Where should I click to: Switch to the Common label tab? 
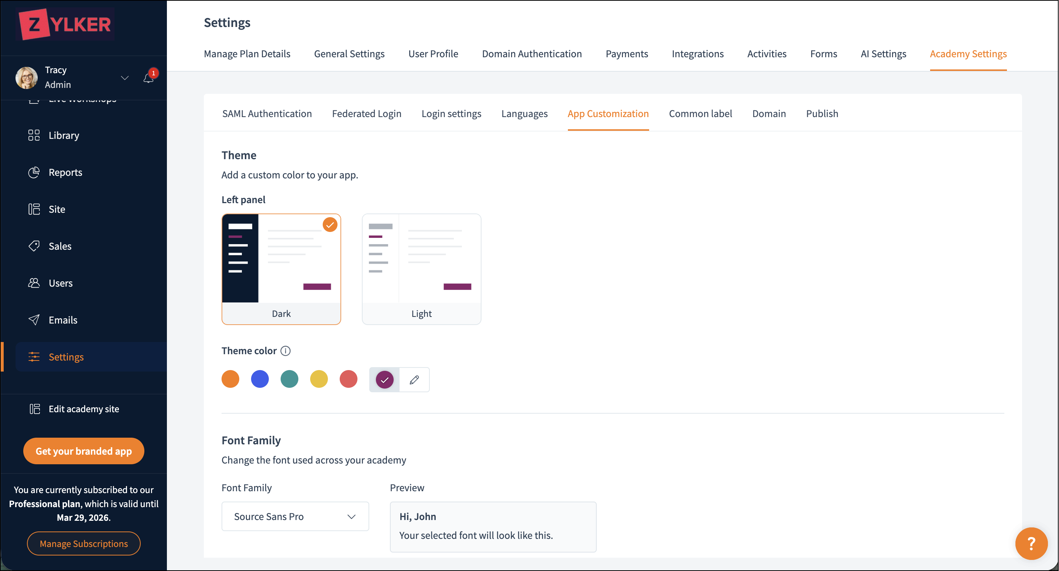coord(700,113)
